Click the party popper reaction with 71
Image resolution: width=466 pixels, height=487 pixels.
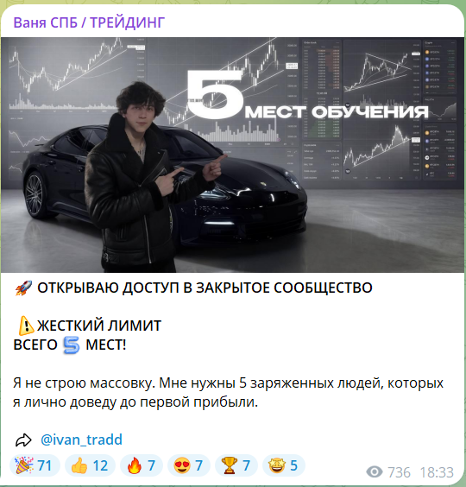pos(35,465)
